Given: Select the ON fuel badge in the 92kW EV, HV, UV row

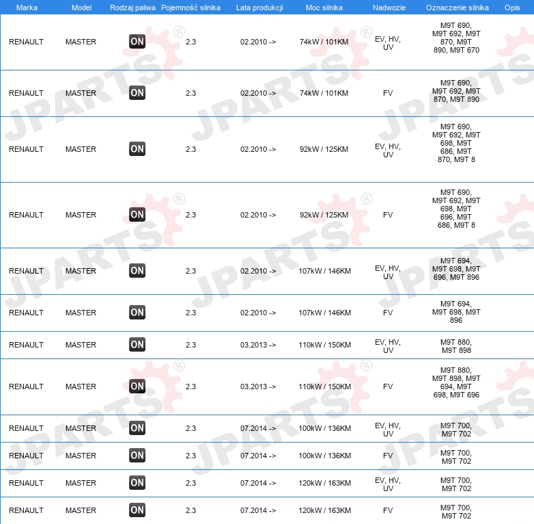Looking at the screenshot, I should (x=137, y=149).
